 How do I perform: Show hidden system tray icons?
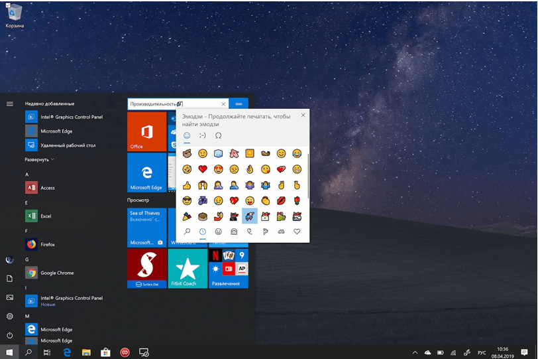pyautogui.click(x=415, y=352)
